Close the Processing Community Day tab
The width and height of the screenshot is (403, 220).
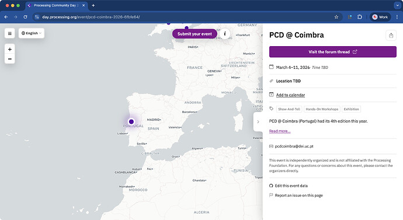[84, 5]
